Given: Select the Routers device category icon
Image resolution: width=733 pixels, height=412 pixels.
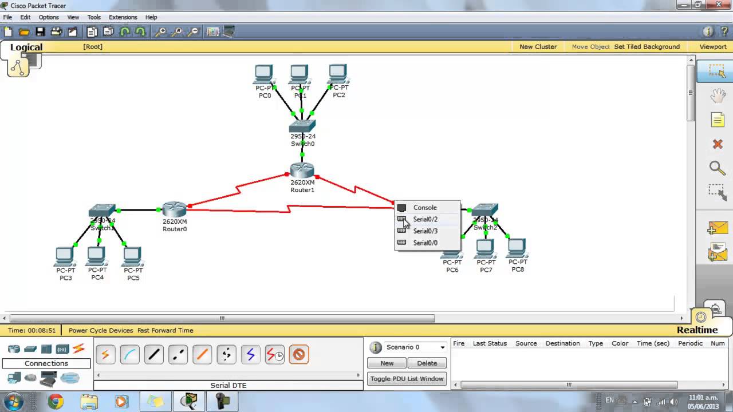Looking at the screenshot, I should coord(14,348).
